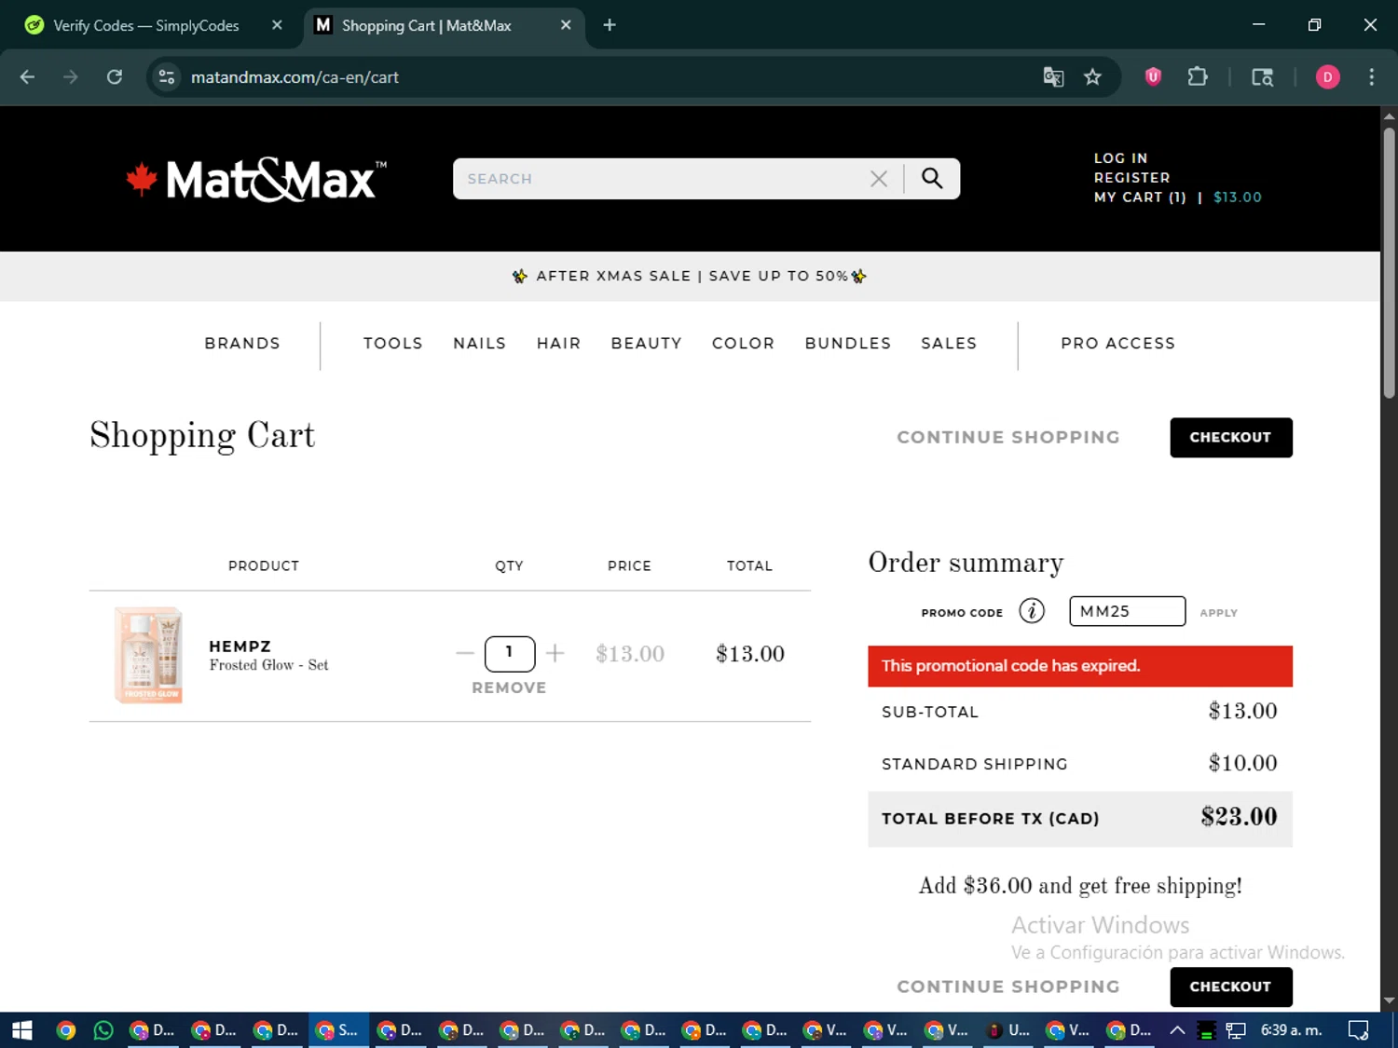1398x1048 pixels.
Task: Open MY CART (1) link
Action: [1140, 197]
